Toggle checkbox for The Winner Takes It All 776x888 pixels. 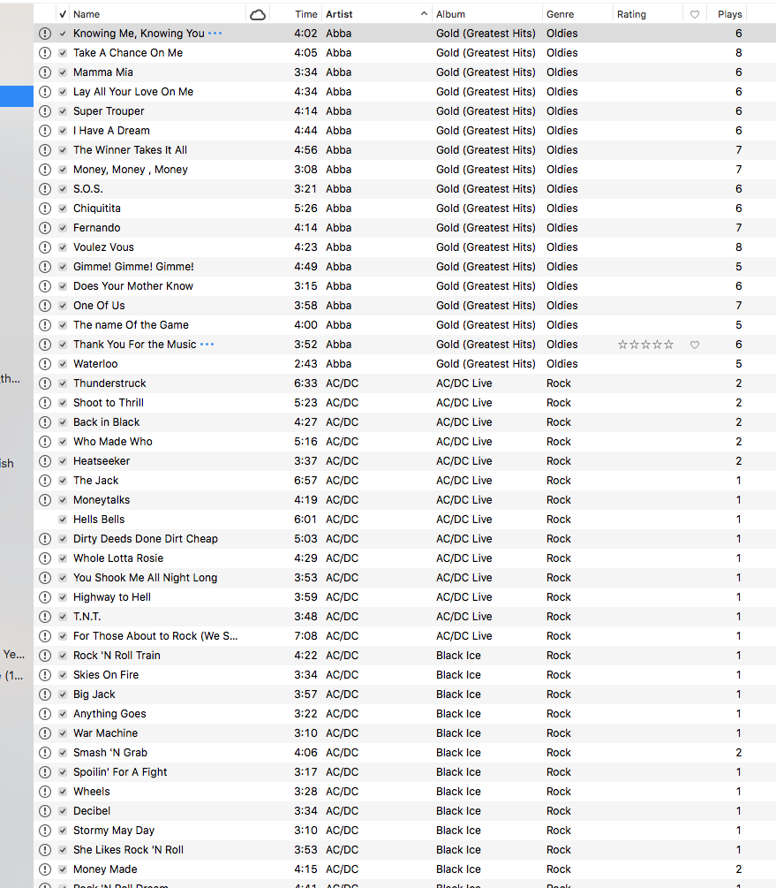coord(63,150)
